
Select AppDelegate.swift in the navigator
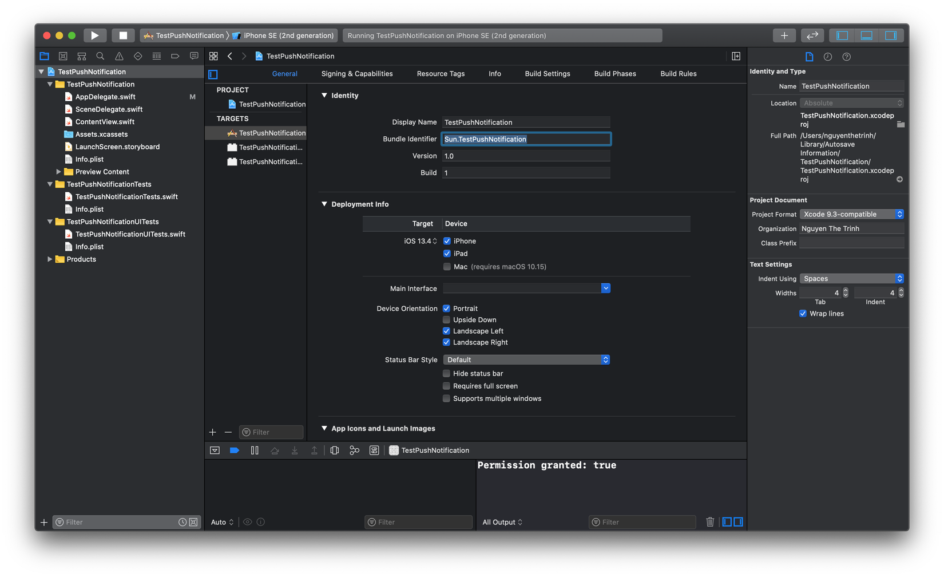point(105,97)
